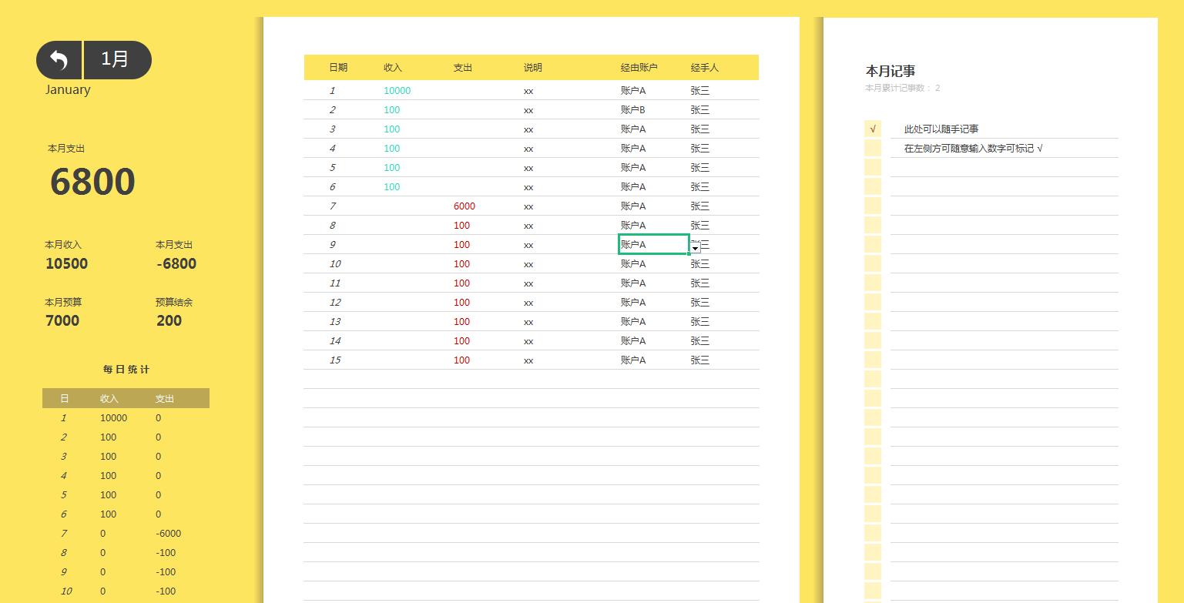The image size is (1184, 603).
Task: Click the 10500 monthly income value
Action: [67, 263]
